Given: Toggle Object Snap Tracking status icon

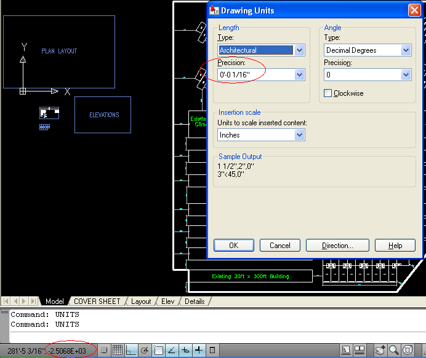Looking at the screenshot, I should (x=172, y=350).
